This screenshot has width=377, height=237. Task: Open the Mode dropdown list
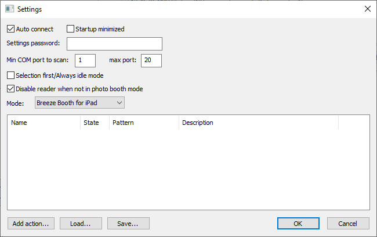point(79,103)
